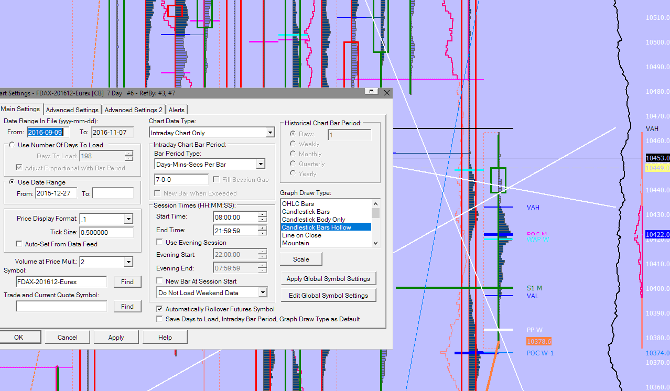Click Find next to Symbol field
Viewport: 670px width, 391px height.
127,281
